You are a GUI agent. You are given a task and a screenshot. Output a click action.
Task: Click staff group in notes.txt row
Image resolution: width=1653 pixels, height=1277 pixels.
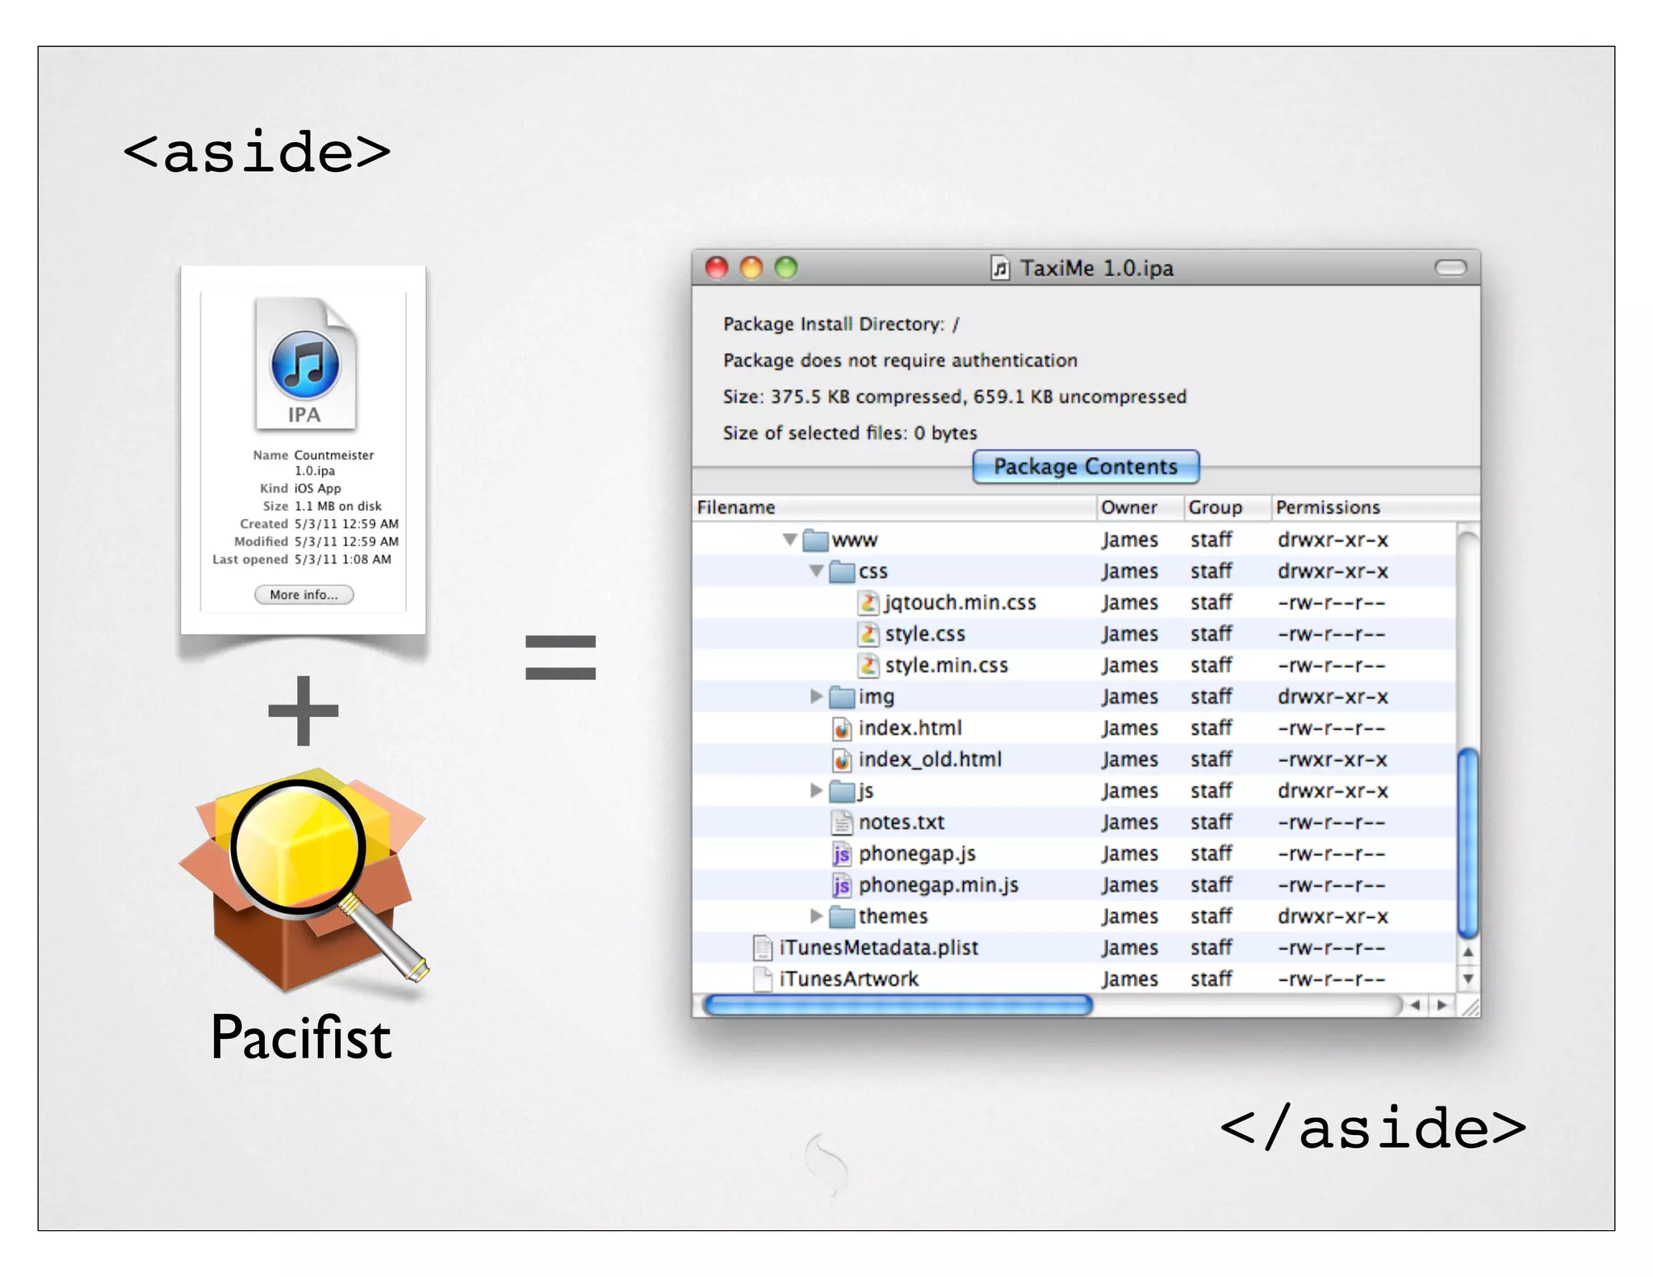1211,823
